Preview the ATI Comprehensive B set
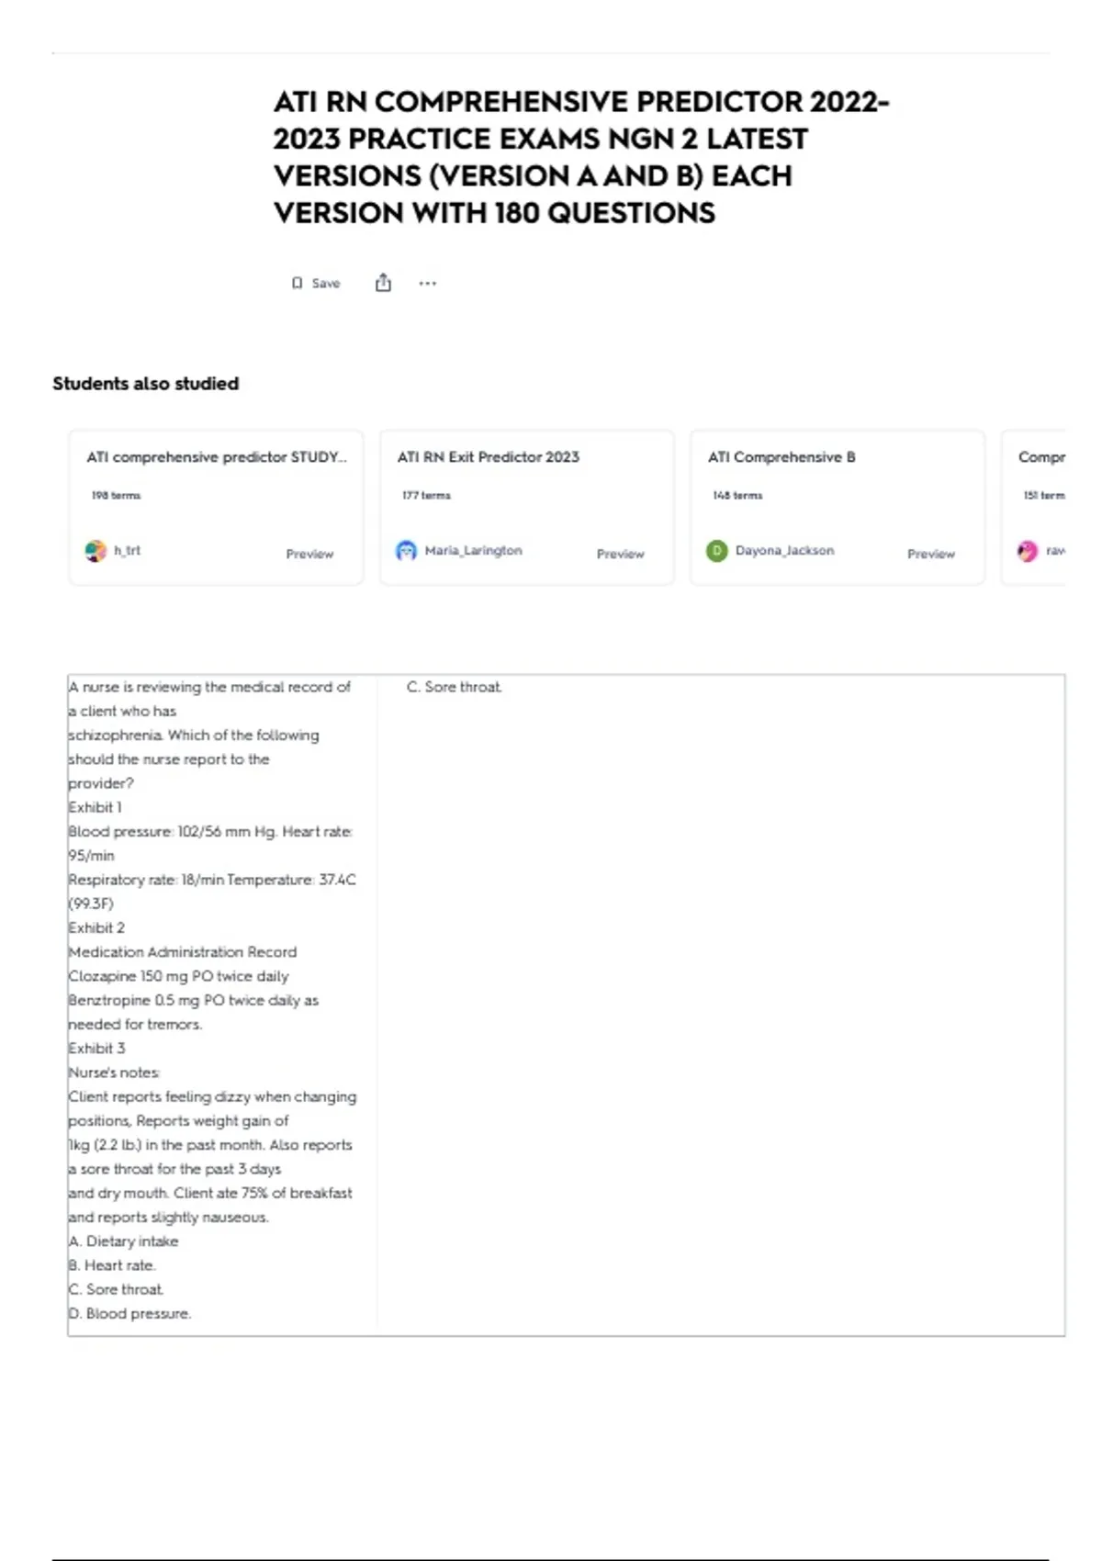 (930, 554)
